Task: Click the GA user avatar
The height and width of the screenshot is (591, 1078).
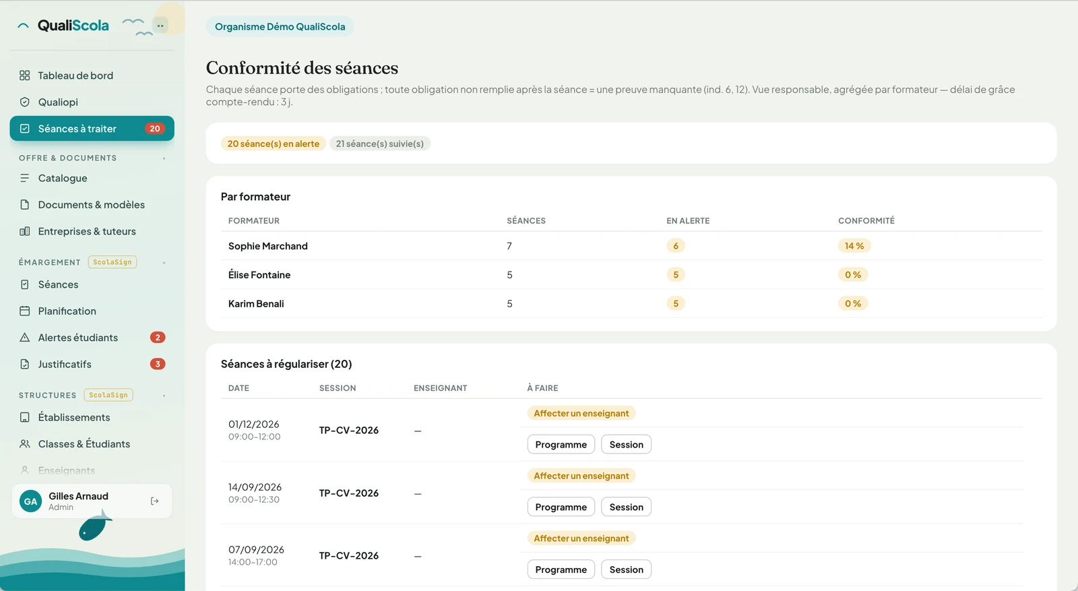Action: pyautogui.click(x=30, y=501)
